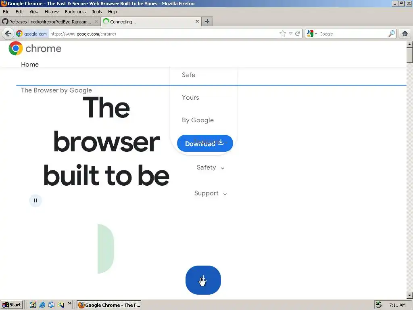Select the Connecting tab

[151, 22]
